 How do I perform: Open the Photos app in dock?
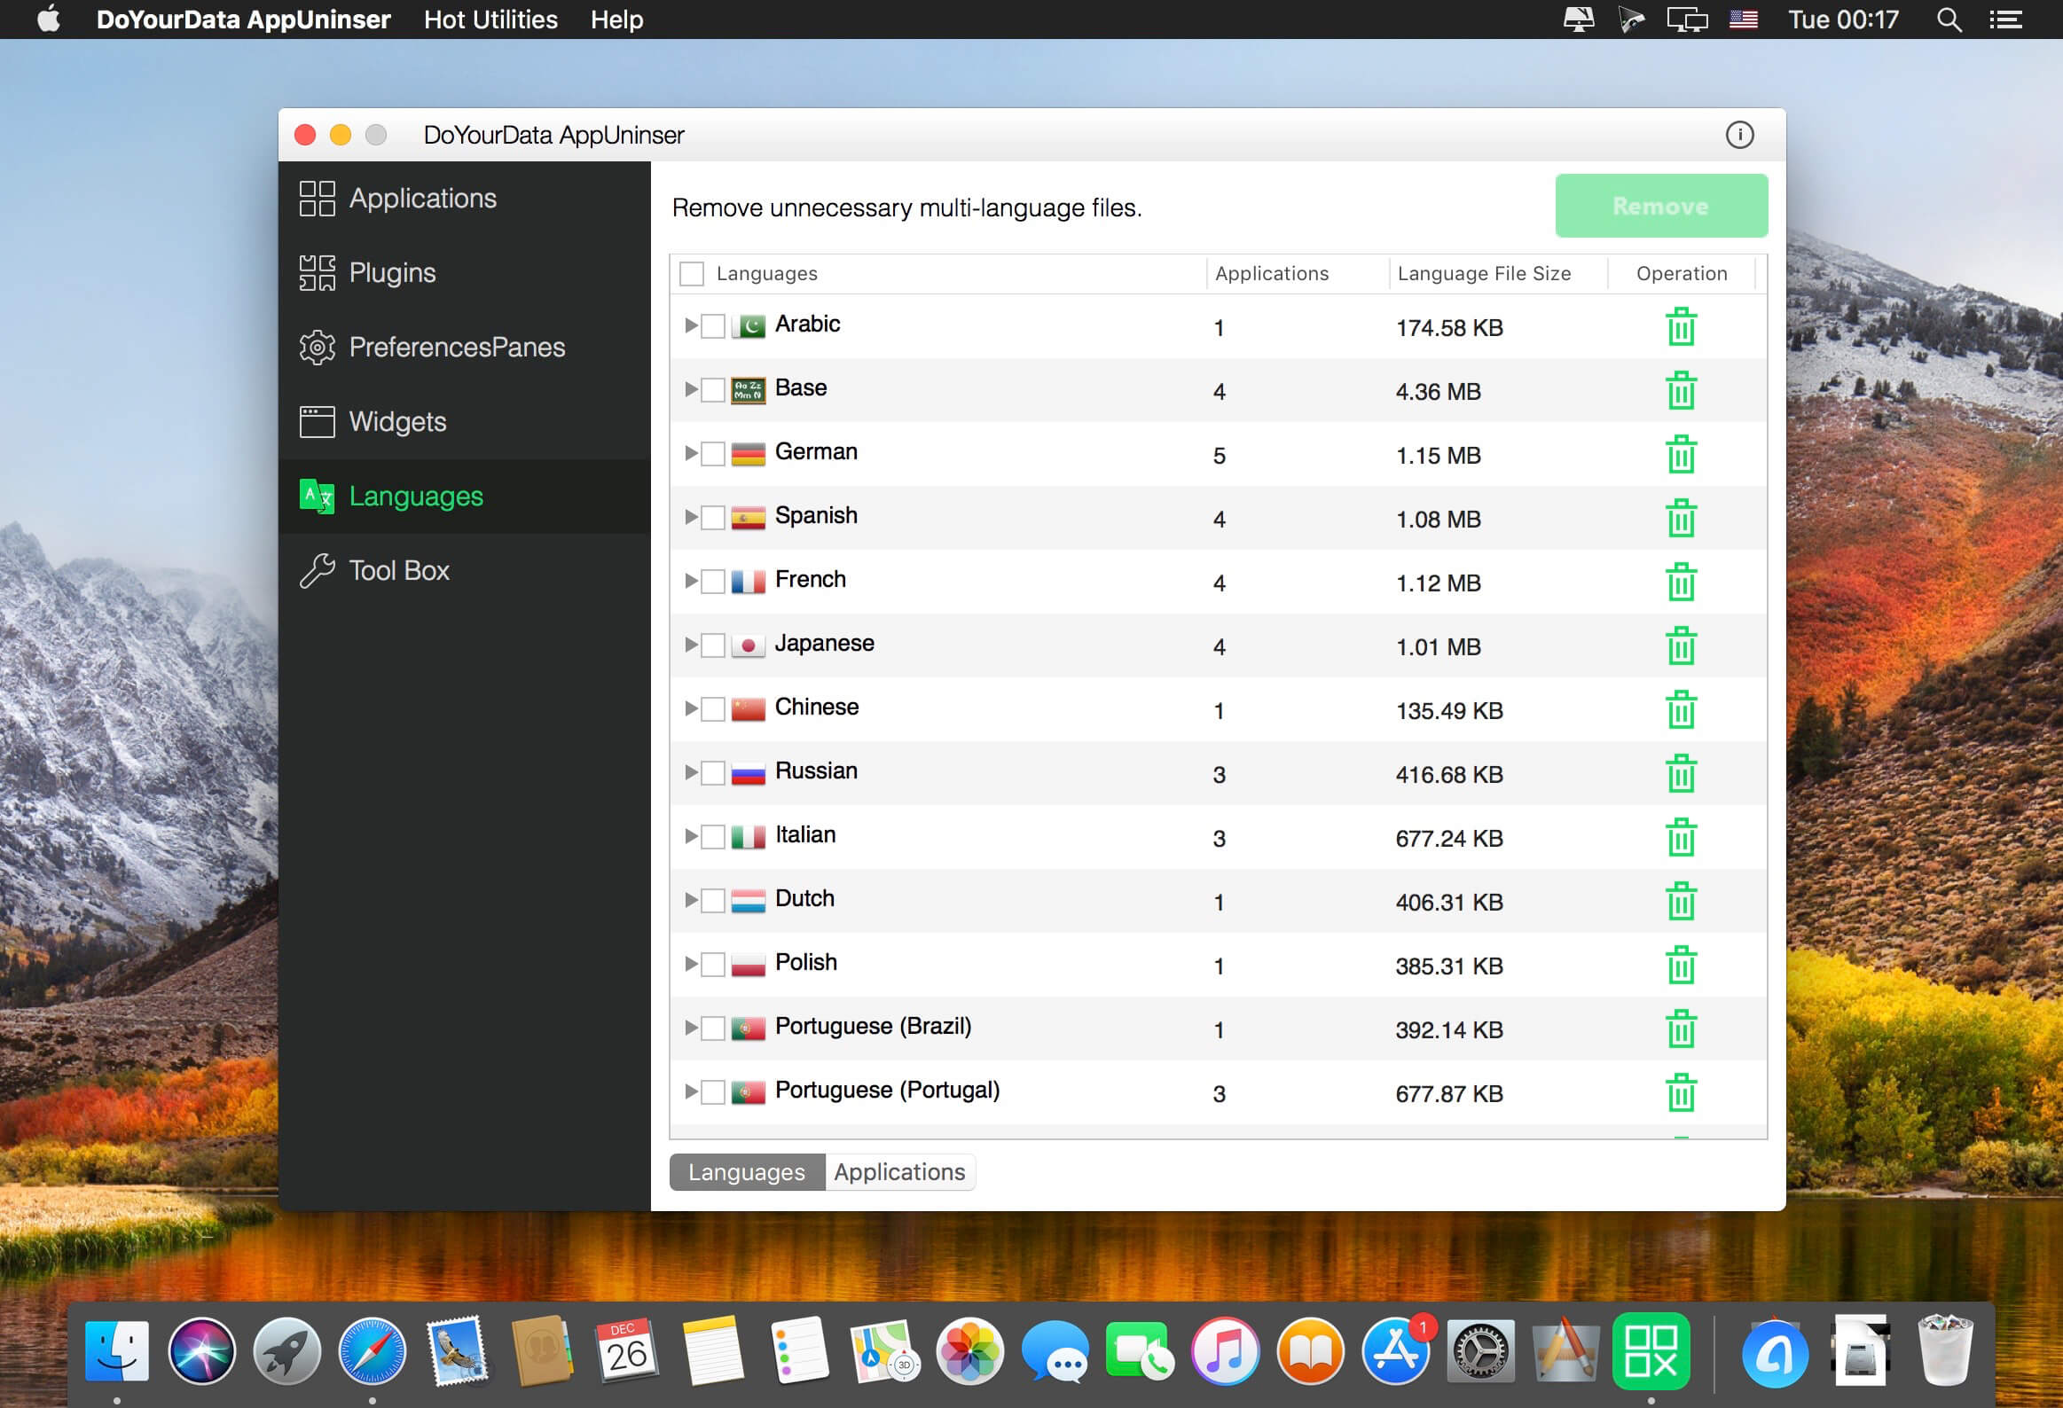click(969, 1350)
